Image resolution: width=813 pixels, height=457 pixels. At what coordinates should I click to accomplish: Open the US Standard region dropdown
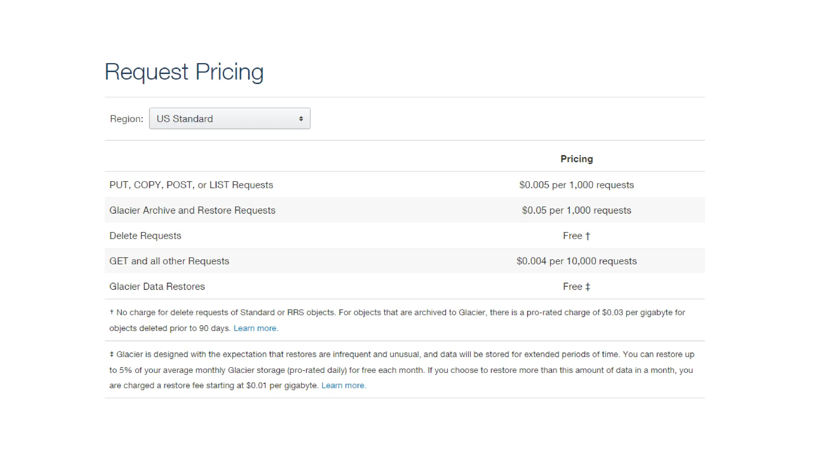[x=229, y=119]
